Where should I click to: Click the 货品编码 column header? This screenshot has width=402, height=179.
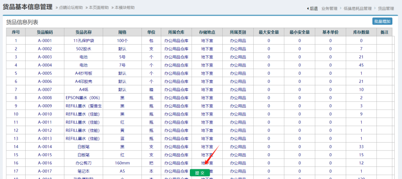(x=45, y=33)
